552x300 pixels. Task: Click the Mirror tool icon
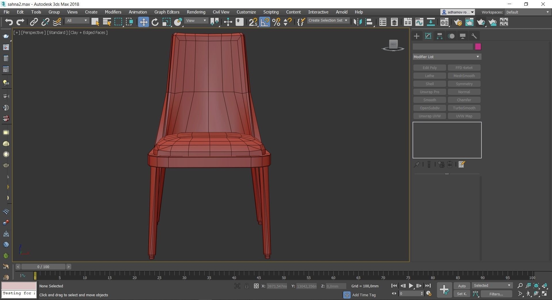358,22
